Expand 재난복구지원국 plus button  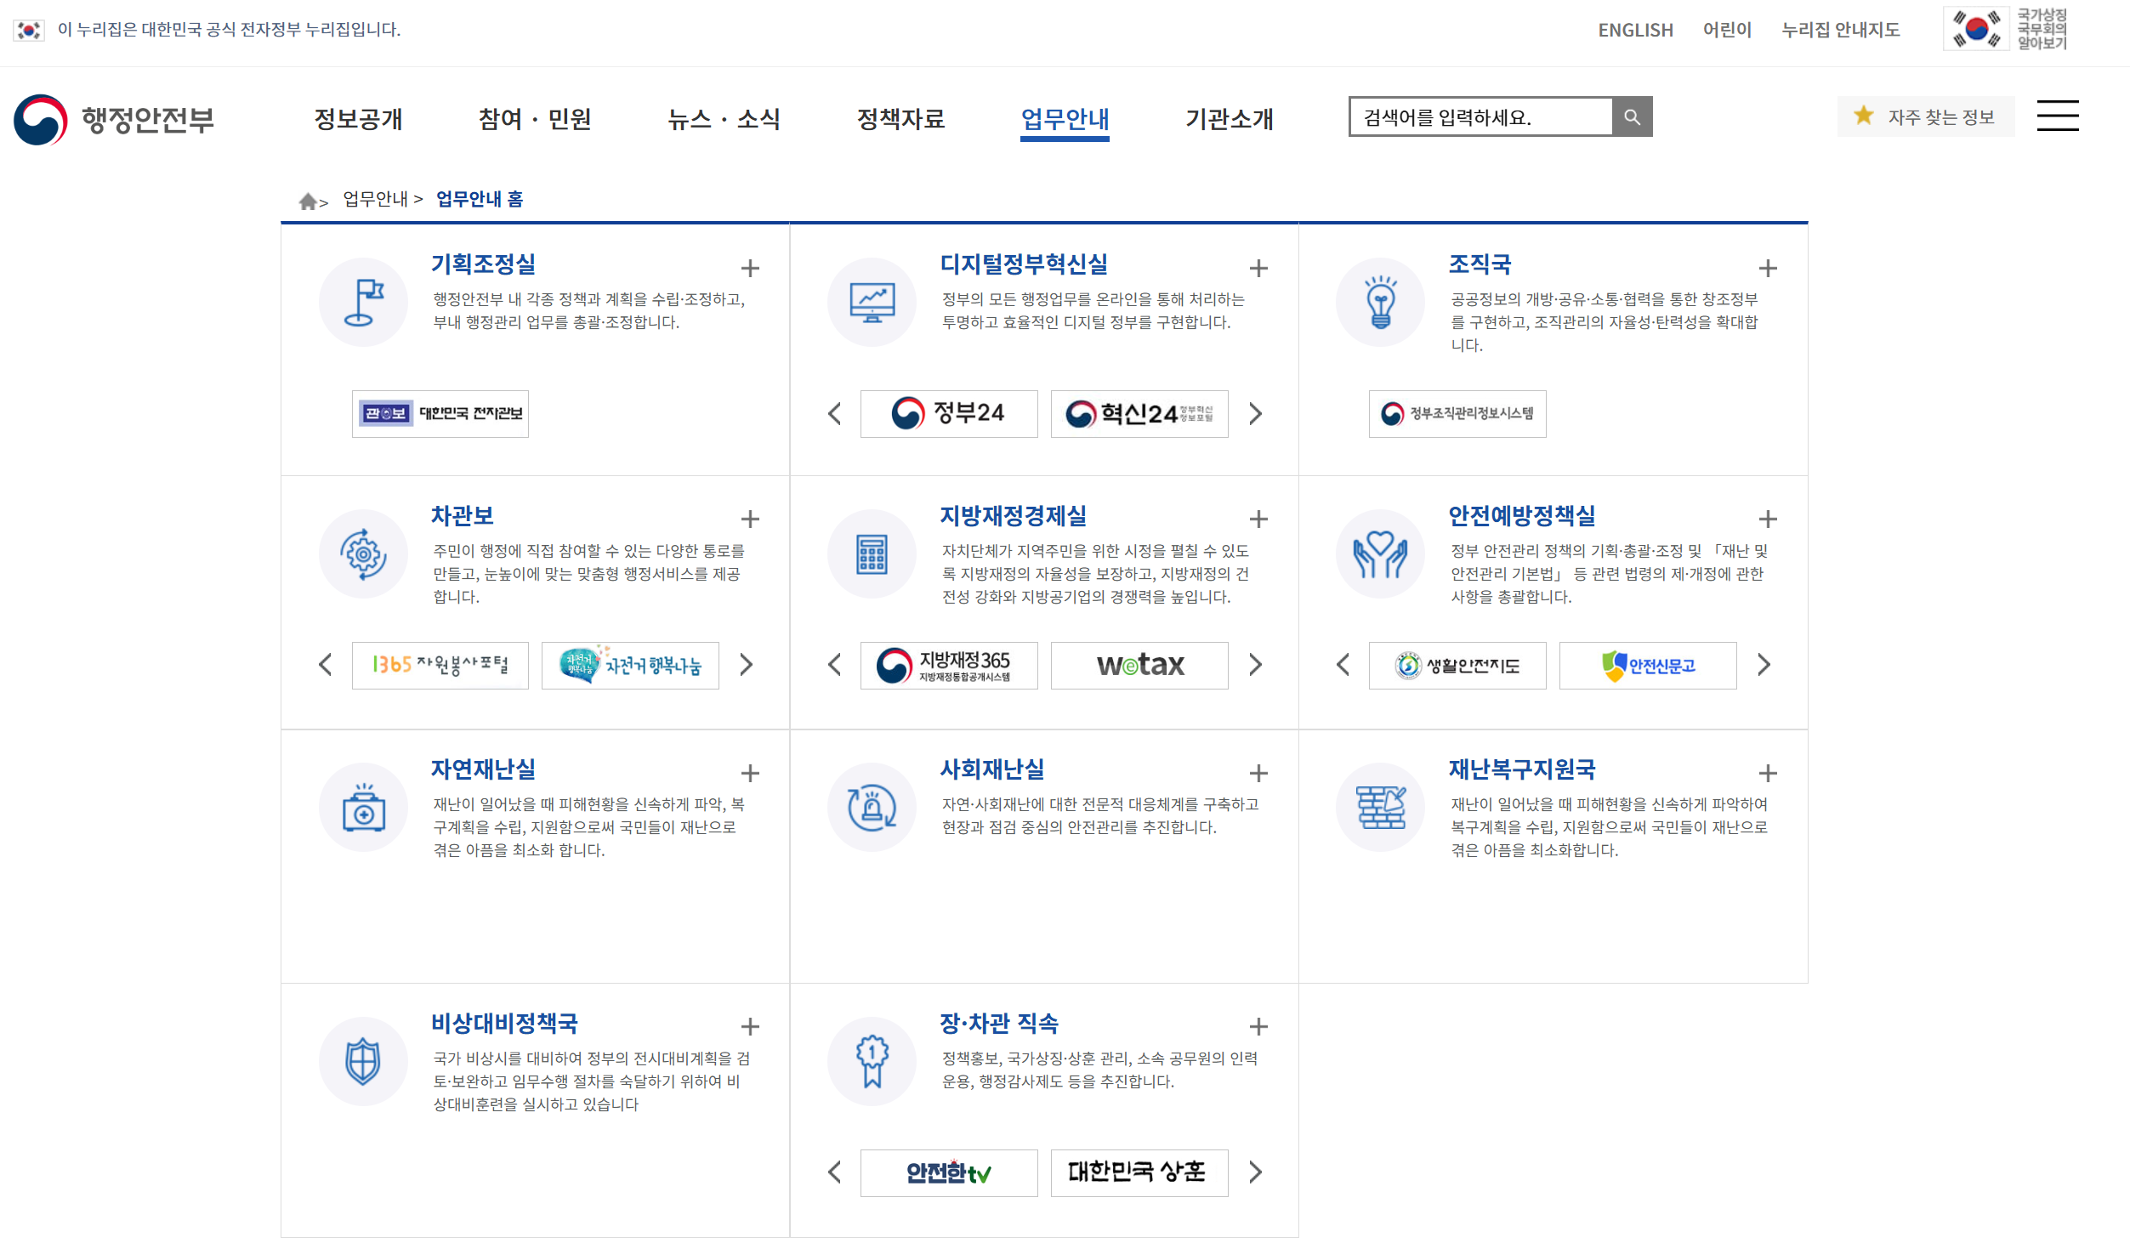[1767, 774]
